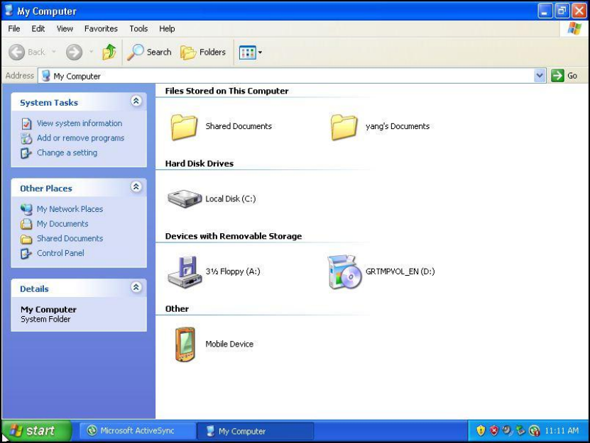Open yang's Documents folder icon
The image size is (590, 443).
pyautogui.click(x=344, y=127)
